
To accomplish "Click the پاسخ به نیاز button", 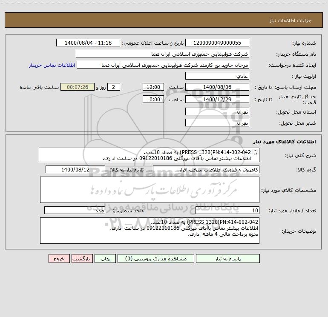I will tap(227, 258).
